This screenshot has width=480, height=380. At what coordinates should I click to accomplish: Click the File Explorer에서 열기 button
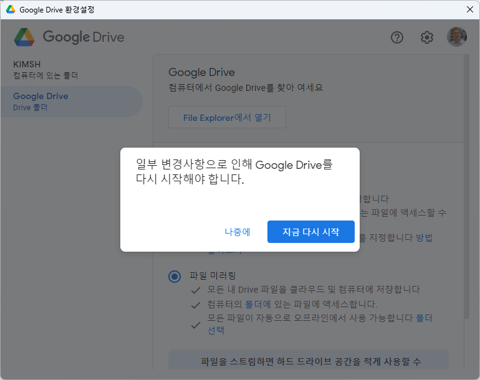(x=227, y=118)
